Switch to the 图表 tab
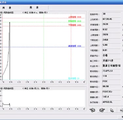This screenshot has height=120, width=123. (34, 8)
